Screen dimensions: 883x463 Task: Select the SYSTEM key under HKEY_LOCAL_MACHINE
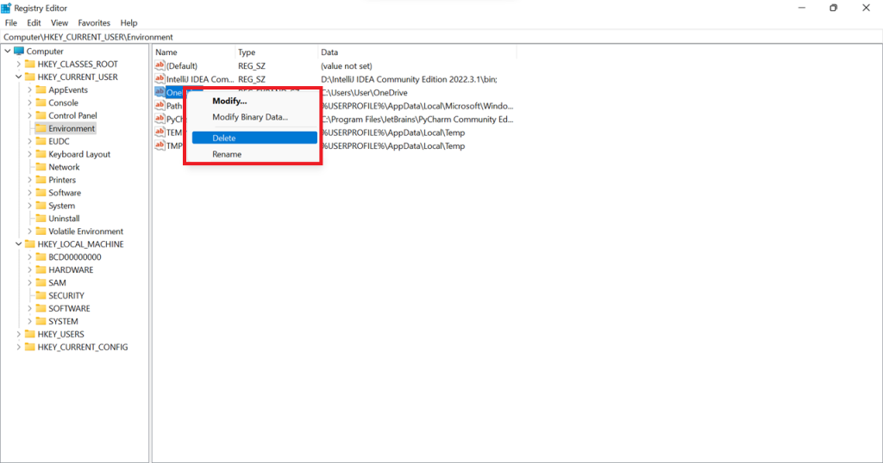click(x=63, y=321)
